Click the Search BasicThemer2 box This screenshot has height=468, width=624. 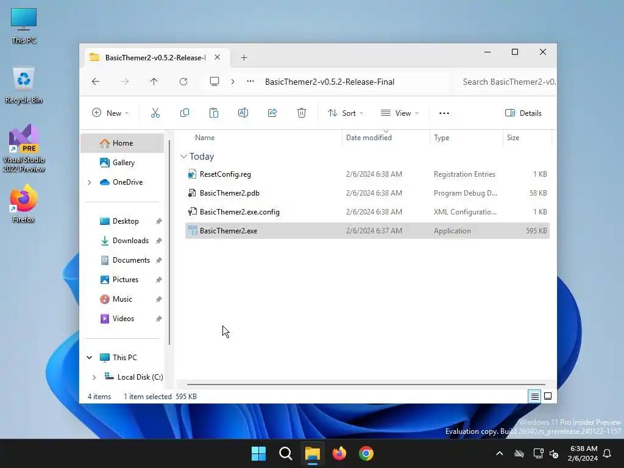(x=505, y=82)
